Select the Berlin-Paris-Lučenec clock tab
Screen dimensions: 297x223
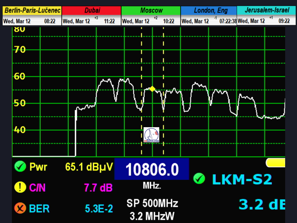coord(32,11)
